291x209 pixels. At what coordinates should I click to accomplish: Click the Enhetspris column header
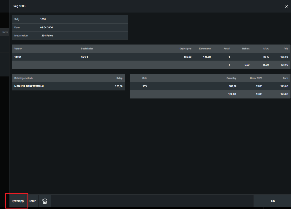[x=205, y=49]
